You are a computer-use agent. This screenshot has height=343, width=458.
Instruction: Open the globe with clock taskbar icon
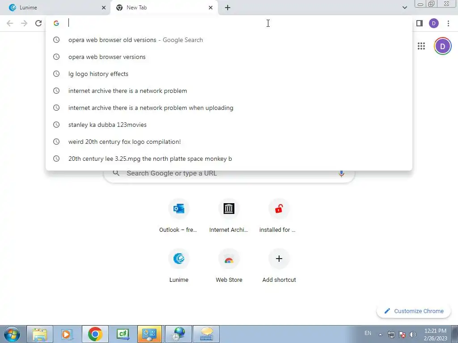[x=178, y=334]
